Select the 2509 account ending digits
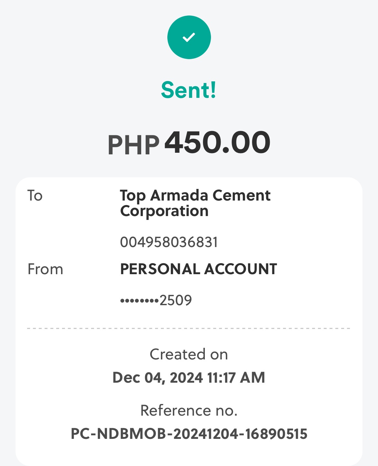Image resolution: width=378 pixels, height=466 pixels. click(176, 300)
